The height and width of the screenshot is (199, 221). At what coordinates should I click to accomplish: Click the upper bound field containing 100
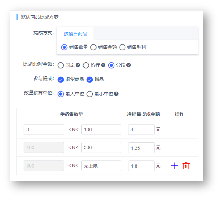[101, 129]
